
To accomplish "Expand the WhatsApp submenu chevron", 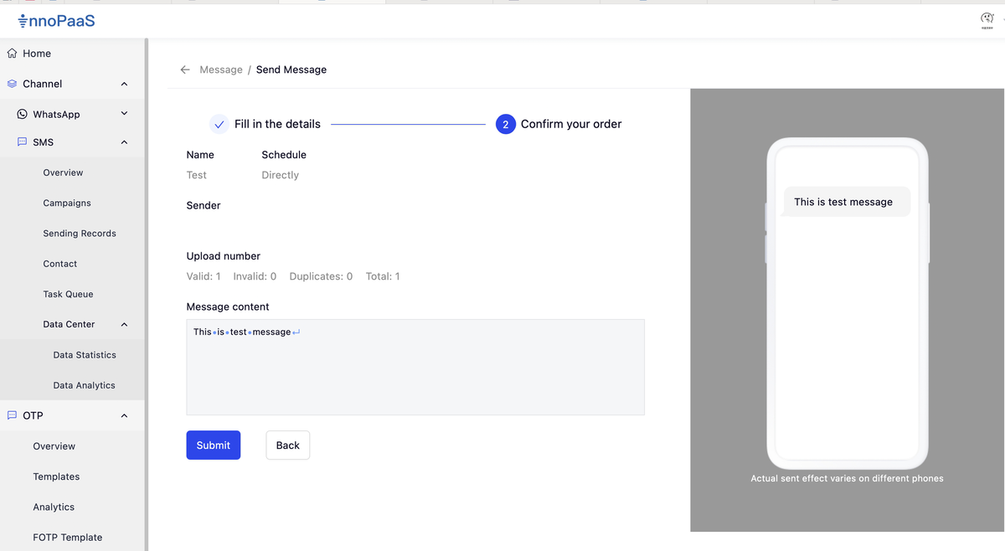I will [124, 114].
